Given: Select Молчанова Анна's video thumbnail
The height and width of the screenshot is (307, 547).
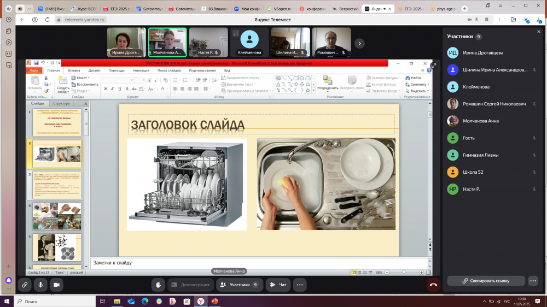Looking at the screenshot, I should (167, 42).
